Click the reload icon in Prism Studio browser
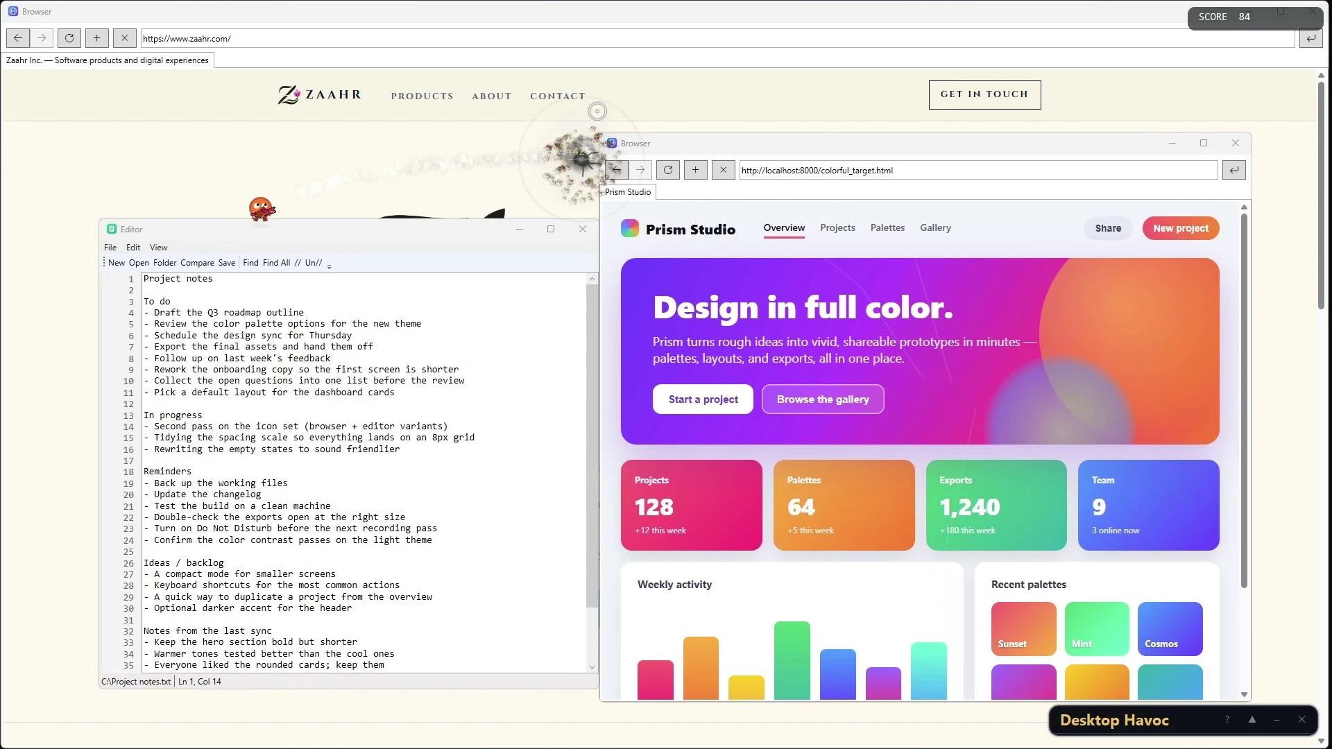 click(667, 170)
